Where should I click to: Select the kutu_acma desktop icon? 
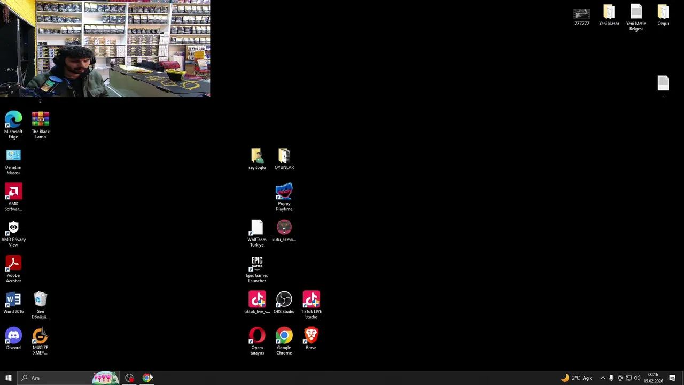pyautogui.click(x=284, y=231)
